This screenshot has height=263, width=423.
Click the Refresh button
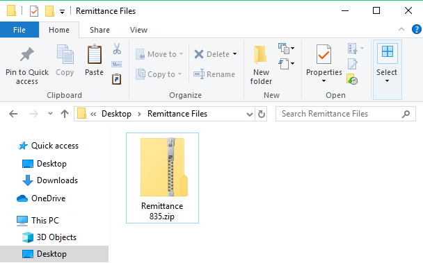(261, 114)
